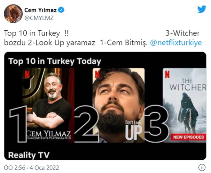Click Netflix N logo on Don't Look Up poster
This screenshot has height=173, width=211.
pyautogui.click(x=97, y=75)
